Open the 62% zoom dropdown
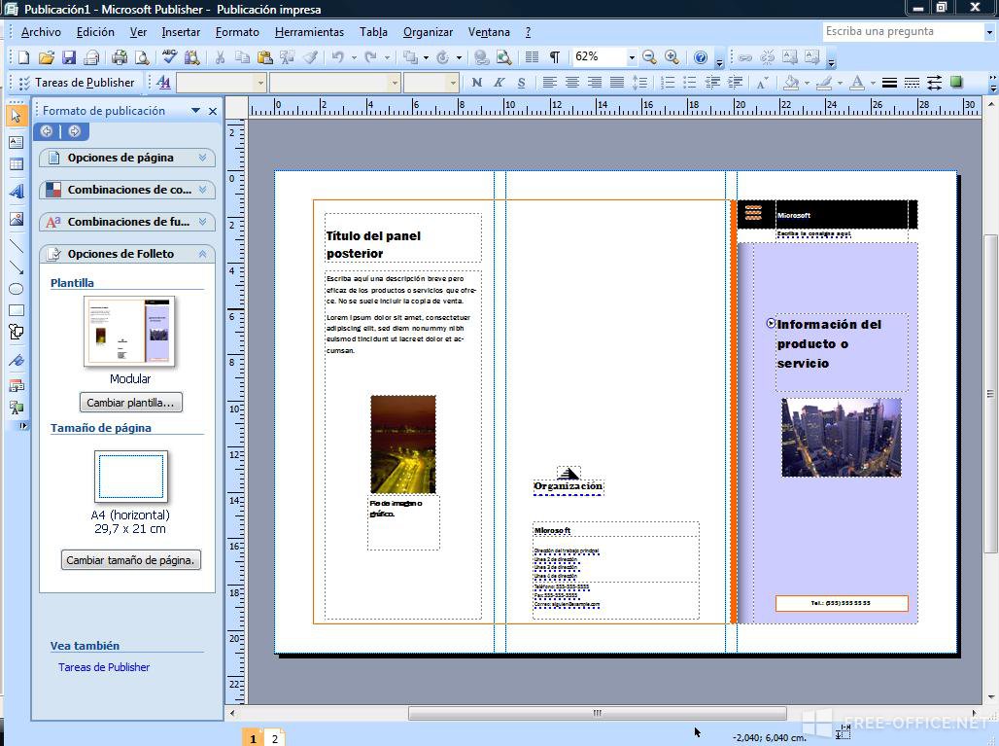 click(631, 57)
